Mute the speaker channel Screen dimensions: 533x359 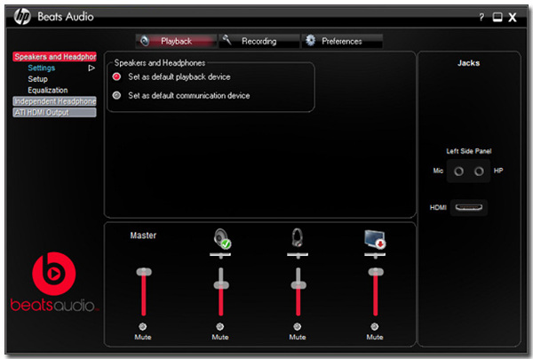click(x=220, y=327)
